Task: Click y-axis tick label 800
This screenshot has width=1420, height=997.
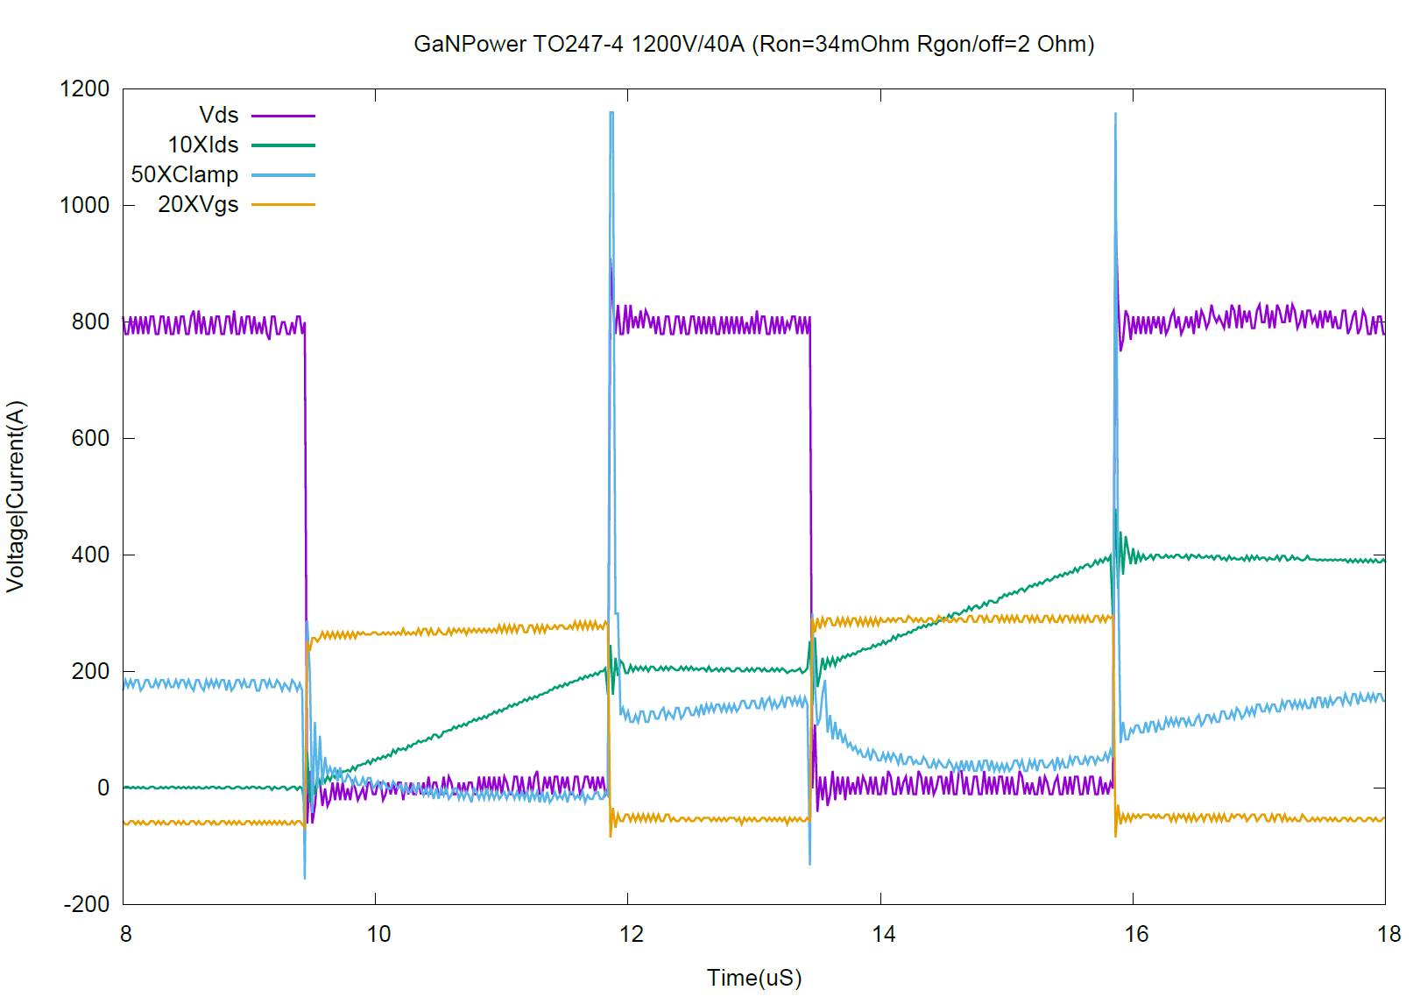Action: tap(91, 322)
